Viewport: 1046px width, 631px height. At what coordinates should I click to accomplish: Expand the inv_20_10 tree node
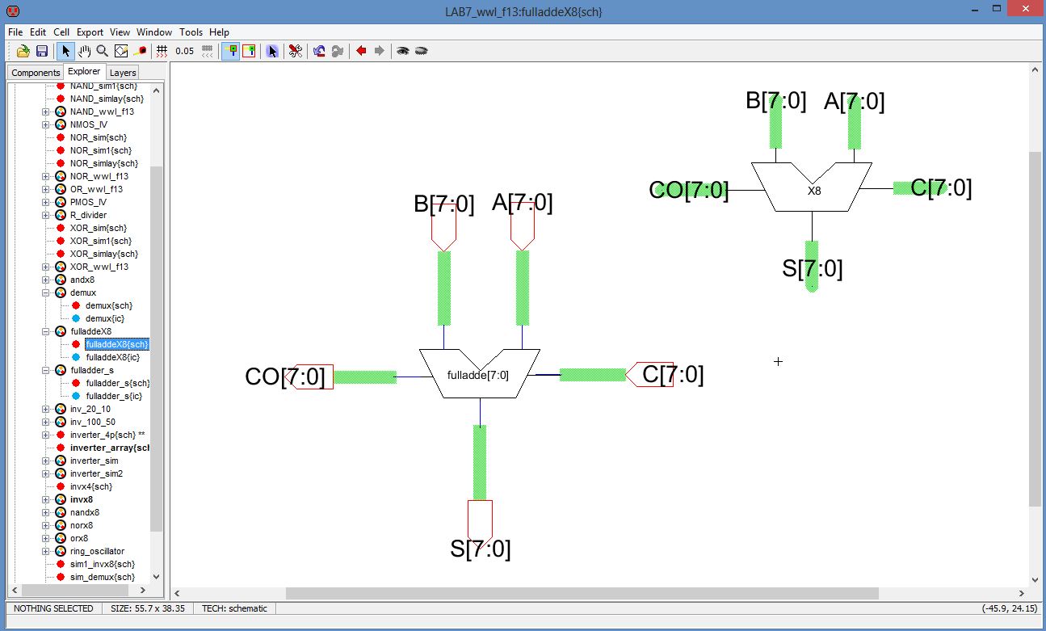[46, 409]
